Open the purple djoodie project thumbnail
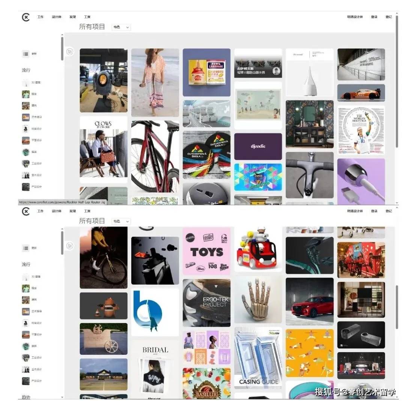 (258, 146)
